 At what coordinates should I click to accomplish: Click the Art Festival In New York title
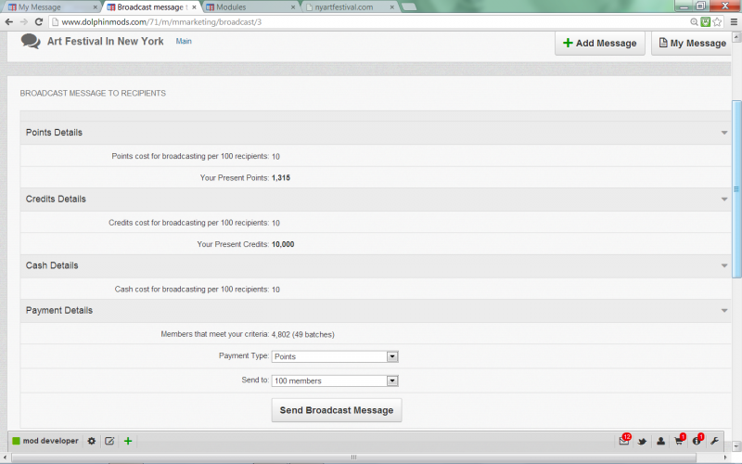pyautogui.click(x=105, y=41)
